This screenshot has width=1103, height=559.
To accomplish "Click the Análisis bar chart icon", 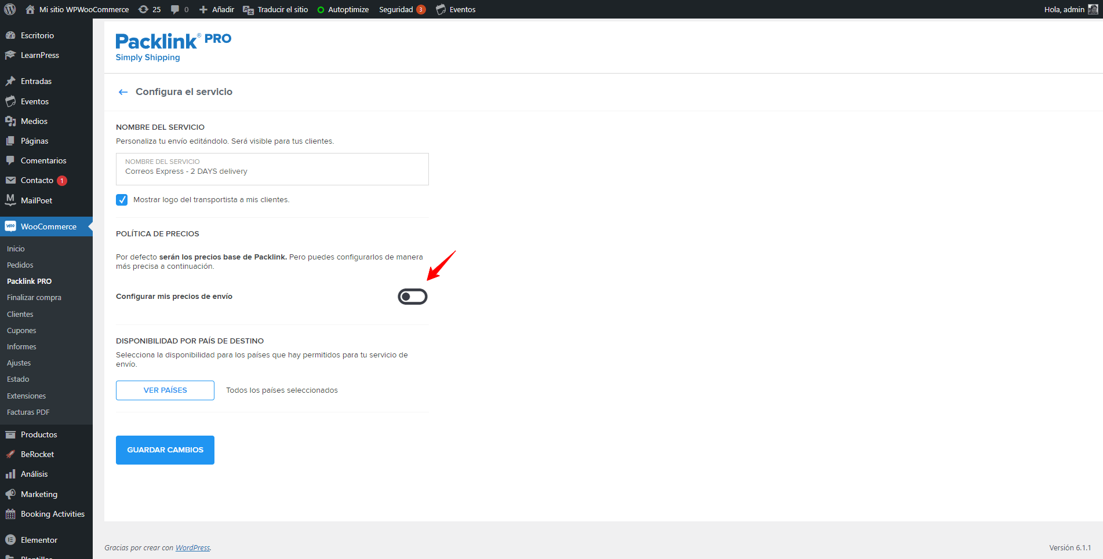I will tap(10, 474).
